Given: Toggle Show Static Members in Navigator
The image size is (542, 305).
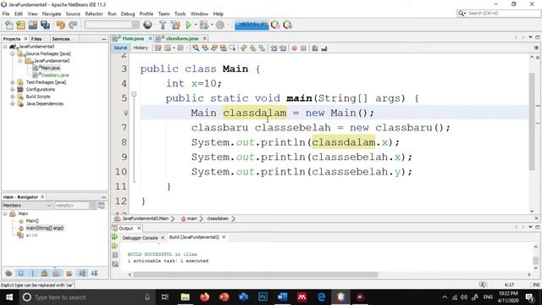Looking at the screenshot, I should coord(33,273).
